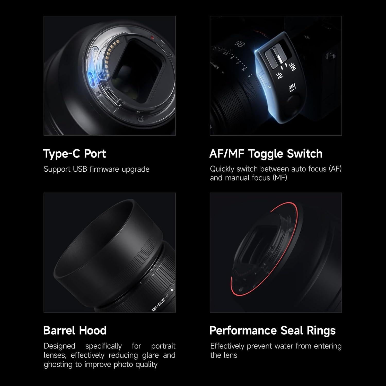Viewport: 386px width, 386px height.
Task: Click the Type-C Port lens mount image
Action: point(110,76)
